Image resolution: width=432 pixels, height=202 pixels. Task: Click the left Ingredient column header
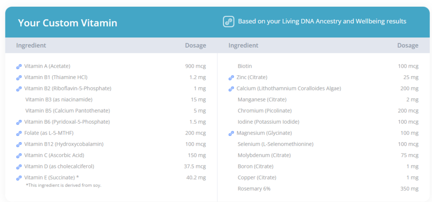tap(31, 45)
